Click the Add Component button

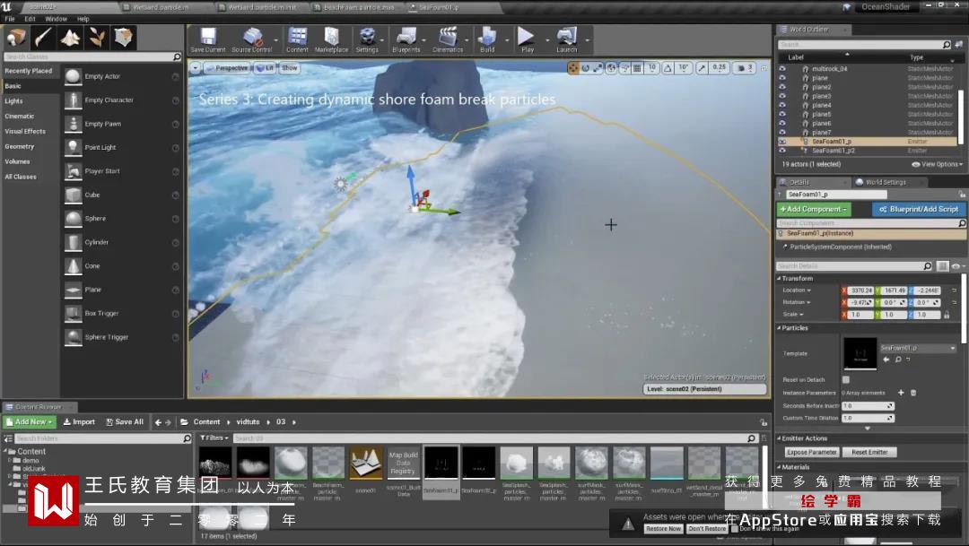(813, 210)
